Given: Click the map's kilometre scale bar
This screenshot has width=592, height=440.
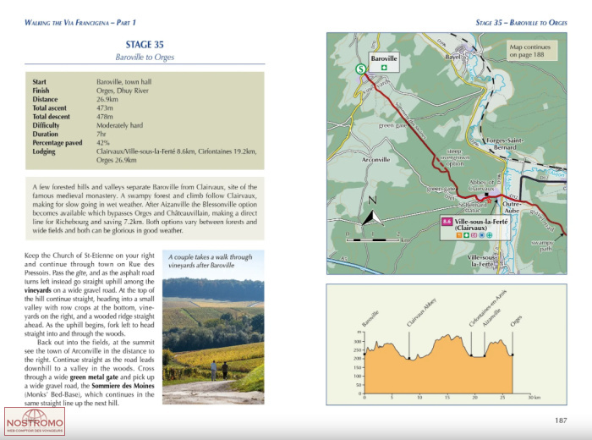Looking at the screenshot, I should [x=377, y=239].
